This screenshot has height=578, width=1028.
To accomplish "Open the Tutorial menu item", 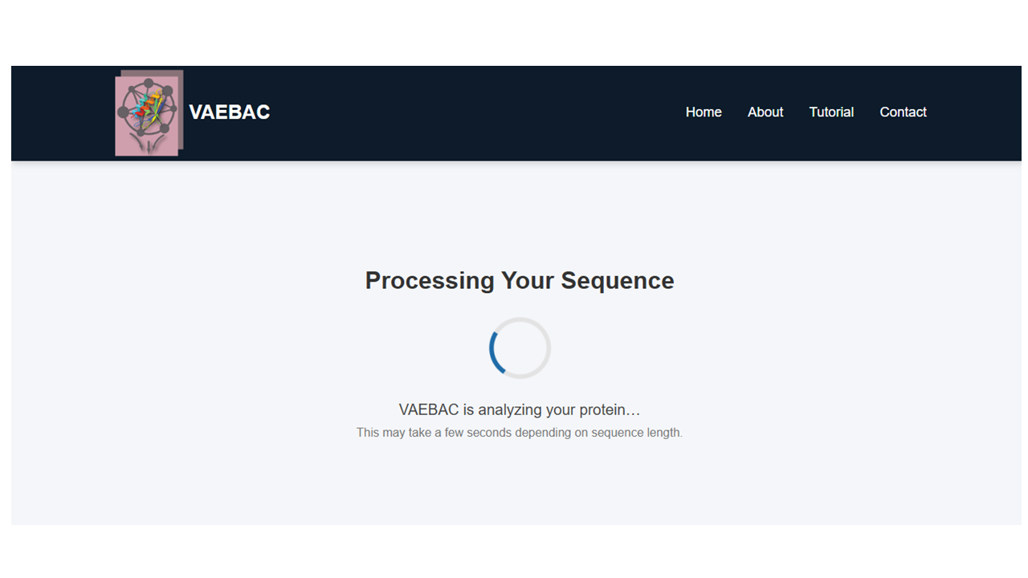I will tap(831, 112).
